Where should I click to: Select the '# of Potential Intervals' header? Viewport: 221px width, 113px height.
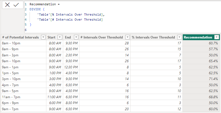pyautogui.click(x=20, y=37)
